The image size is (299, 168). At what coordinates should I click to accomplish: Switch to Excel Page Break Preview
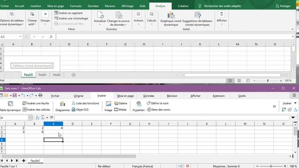coord(248,81)
